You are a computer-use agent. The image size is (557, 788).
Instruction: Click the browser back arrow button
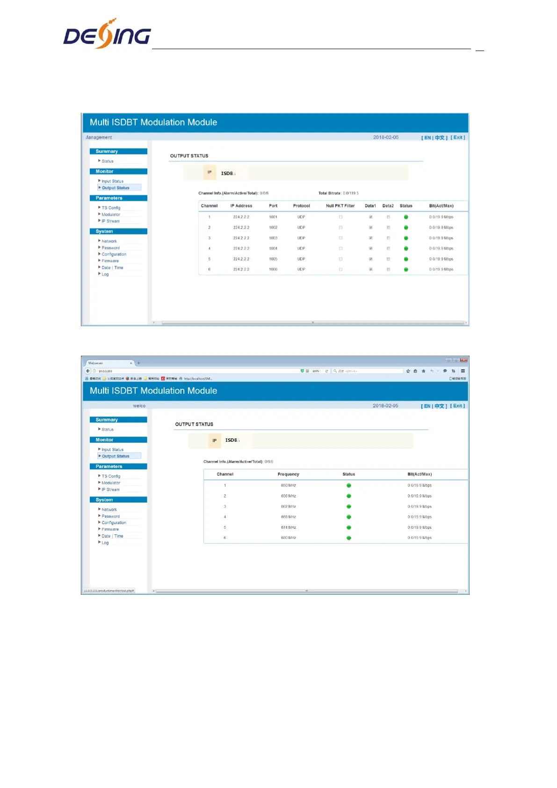pyautogui.click(x=88, y=371)
